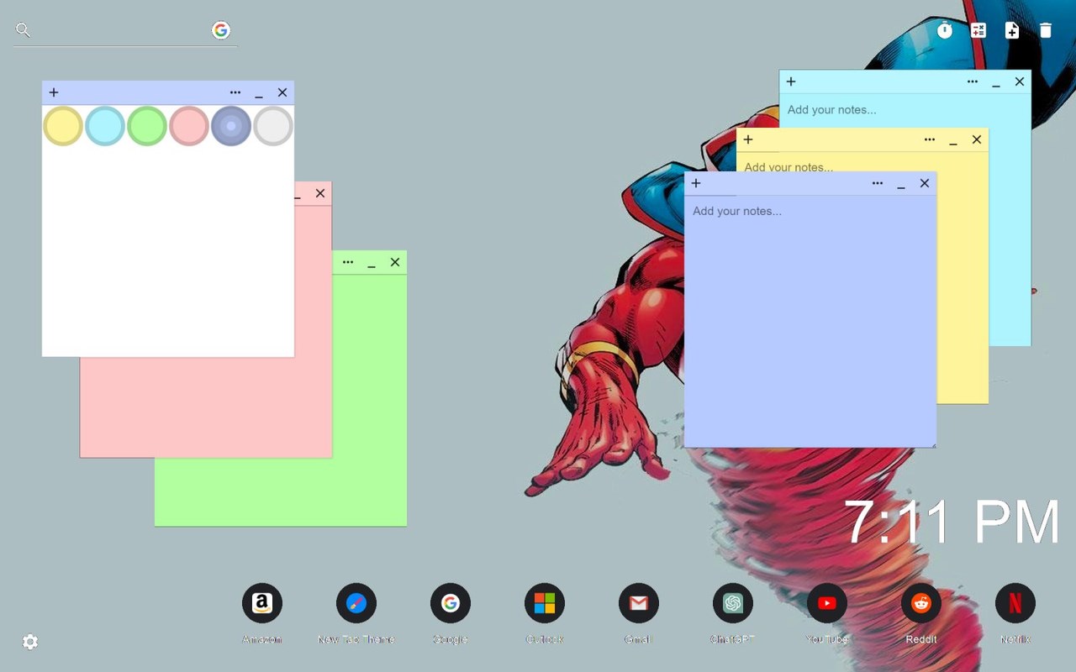The height and width of the screenshot is (672, 1076).
Task: Select Google search engine icon
Action: coord(221,30)
